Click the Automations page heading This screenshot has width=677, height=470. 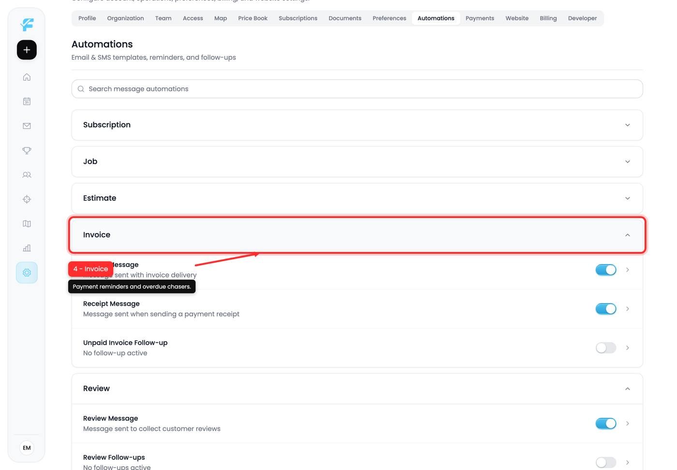tap(102, 44)
